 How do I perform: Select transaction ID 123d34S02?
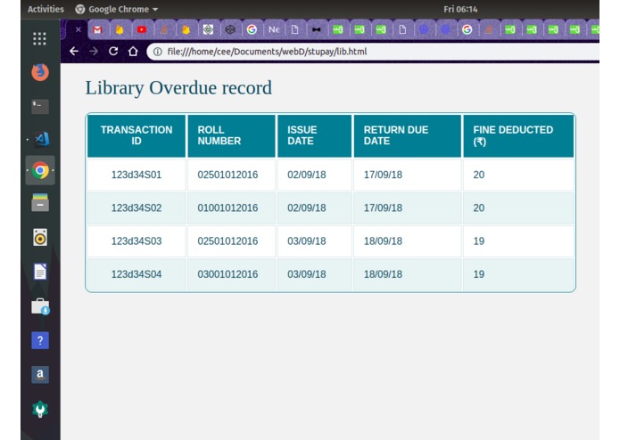(x=136, y=208)
